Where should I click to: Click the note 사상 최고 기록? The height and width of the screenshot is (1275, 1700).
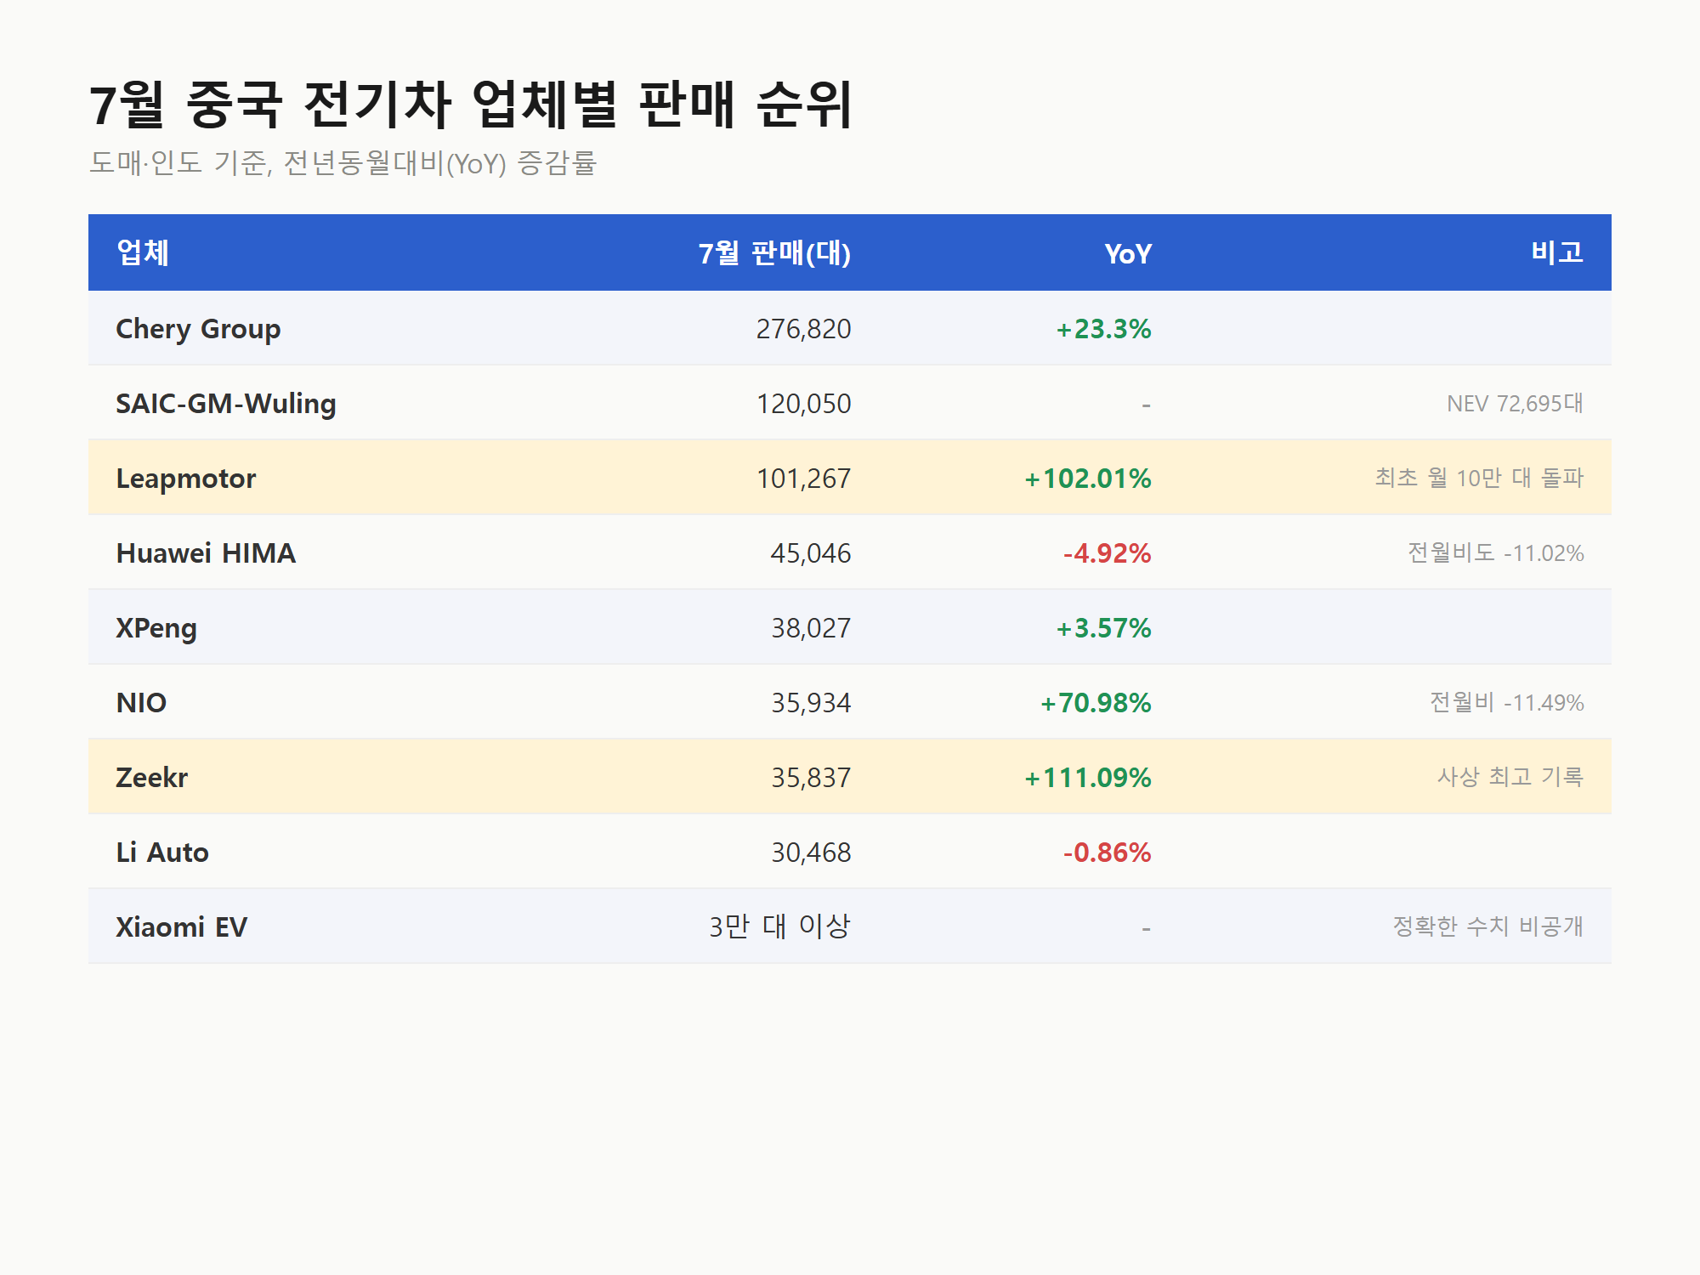click(1510, 777)
